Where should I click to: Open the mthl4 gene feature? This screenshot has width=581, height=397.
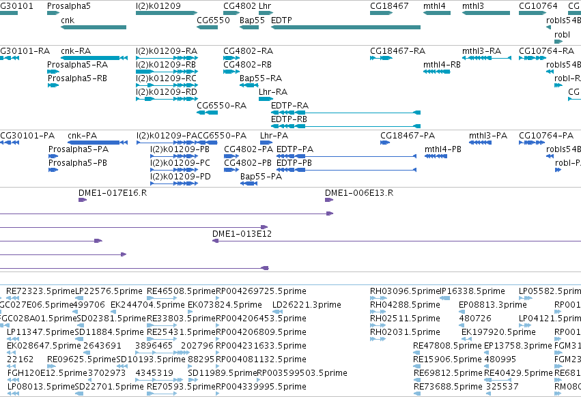coord(437,13)
